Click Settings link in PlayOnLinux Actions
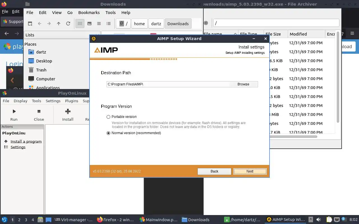Image resolution: width=359 pixels, height=224 pixels. coord(18,147)
